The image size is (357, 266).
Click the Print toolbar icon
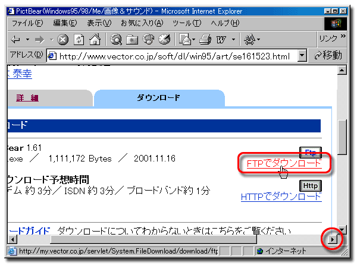click(x=205, y=39)
